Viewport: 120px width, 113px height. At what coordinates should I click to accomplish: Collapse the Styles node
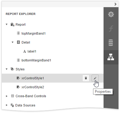pos(7,69)
